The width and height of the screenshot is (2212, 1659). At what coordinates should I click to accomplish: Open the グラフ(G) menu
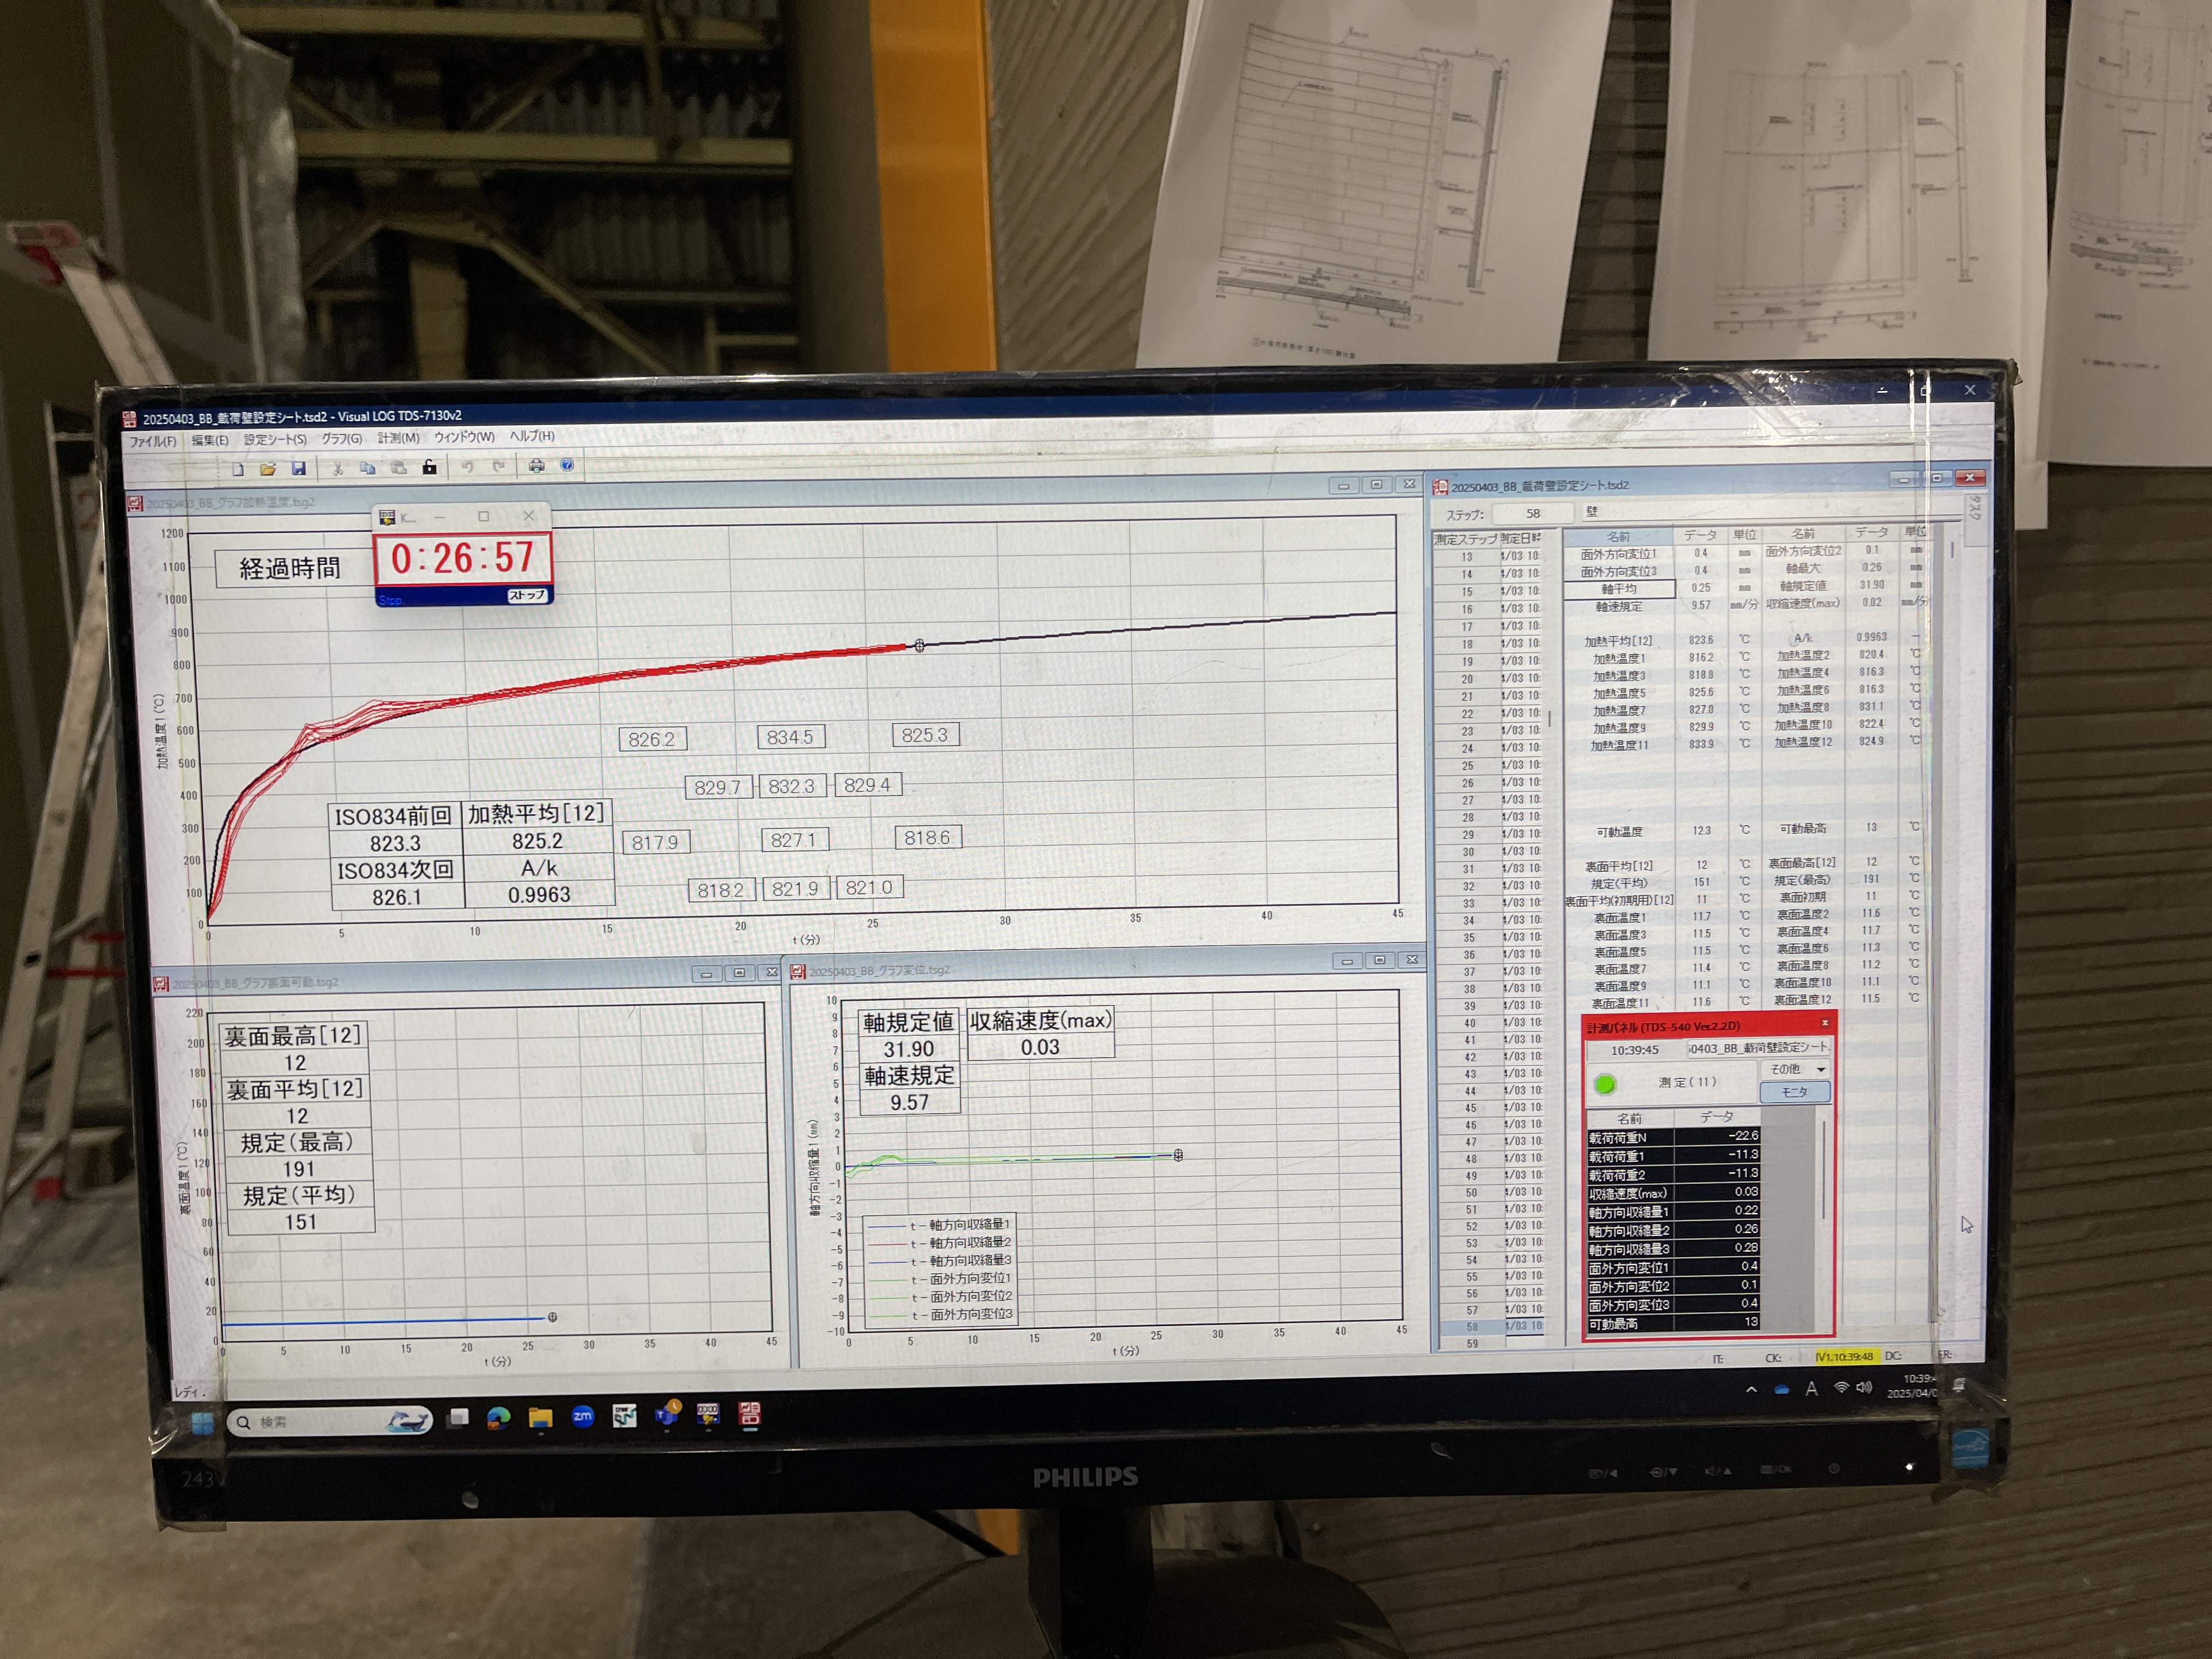[341, 439]
